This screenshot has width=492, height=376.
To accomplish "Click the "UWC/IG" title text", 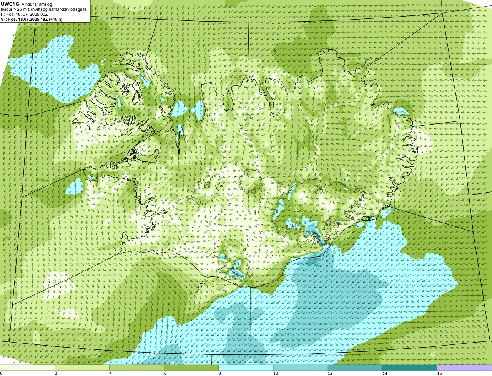I will point(10,4).
